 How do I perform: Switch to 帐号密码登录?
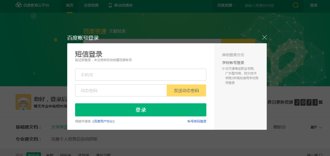(197, 121)
